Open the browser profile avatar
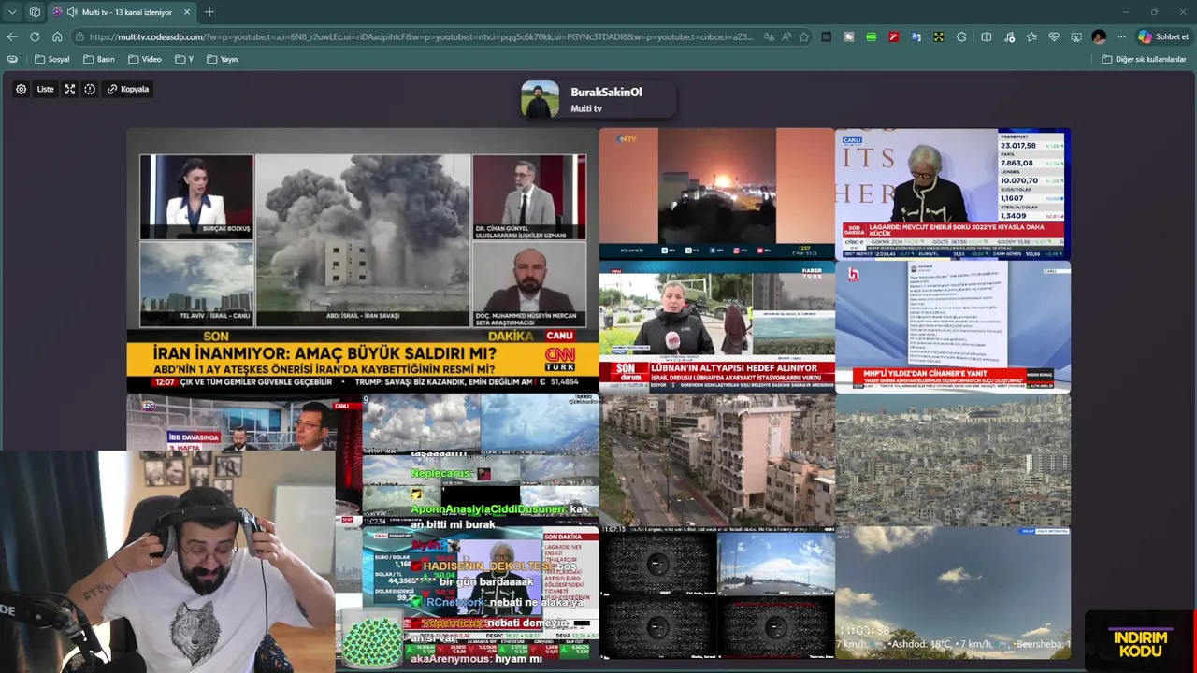The image size is (1197, 673). [x=1099, y=36]
